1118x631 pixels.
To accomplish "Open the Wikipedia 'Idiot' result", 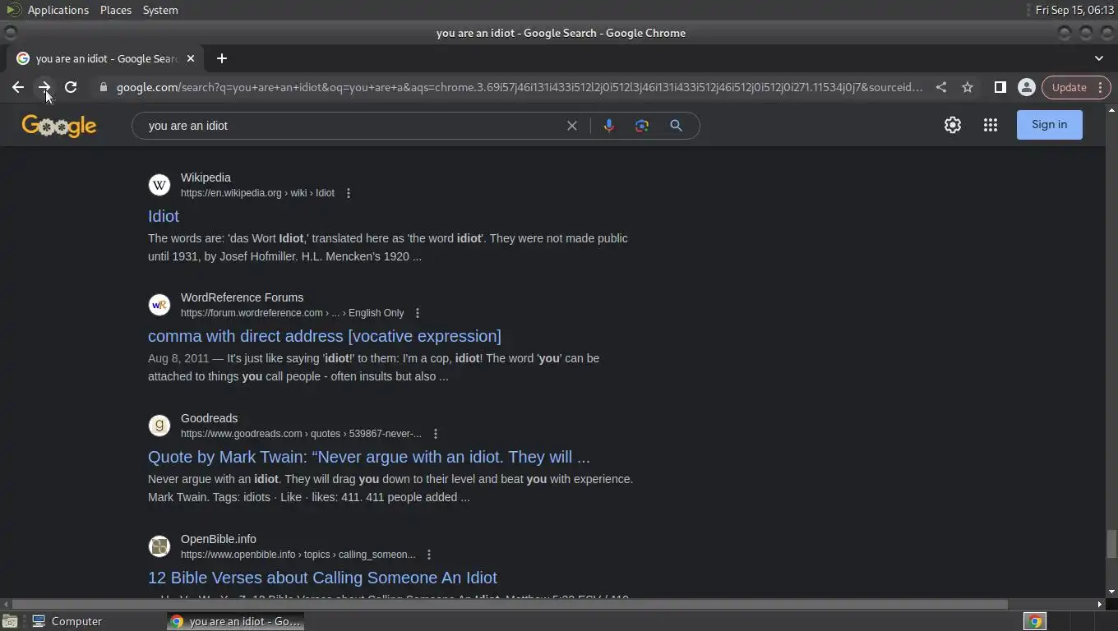I will coord(164,216).
